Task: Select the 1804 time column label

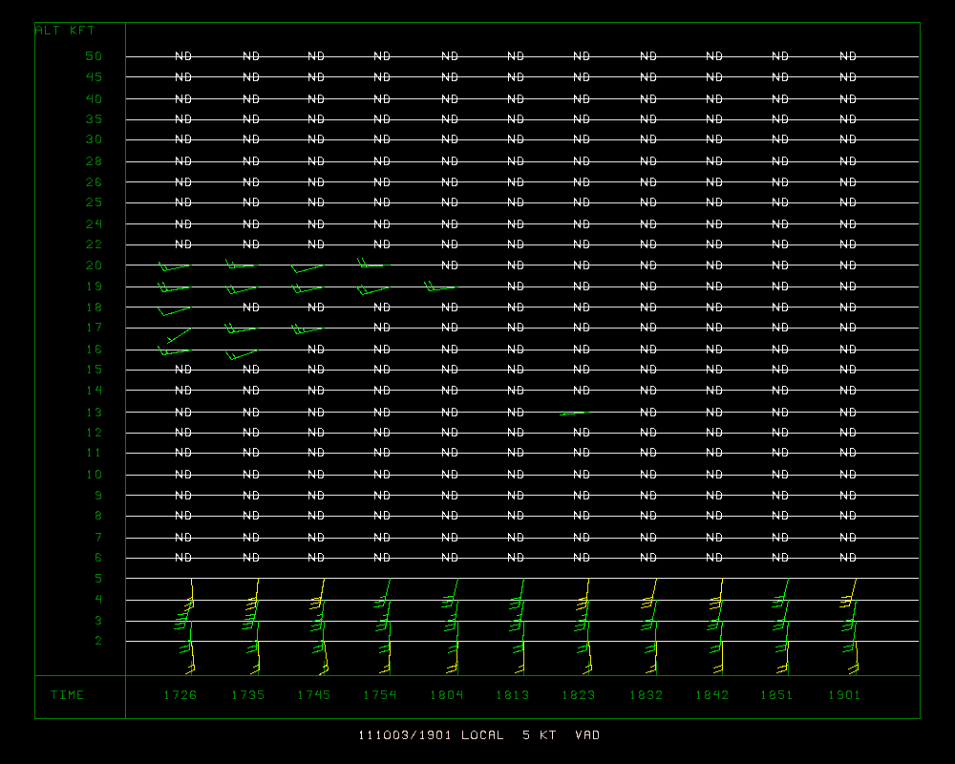Action: click(445, 695)
